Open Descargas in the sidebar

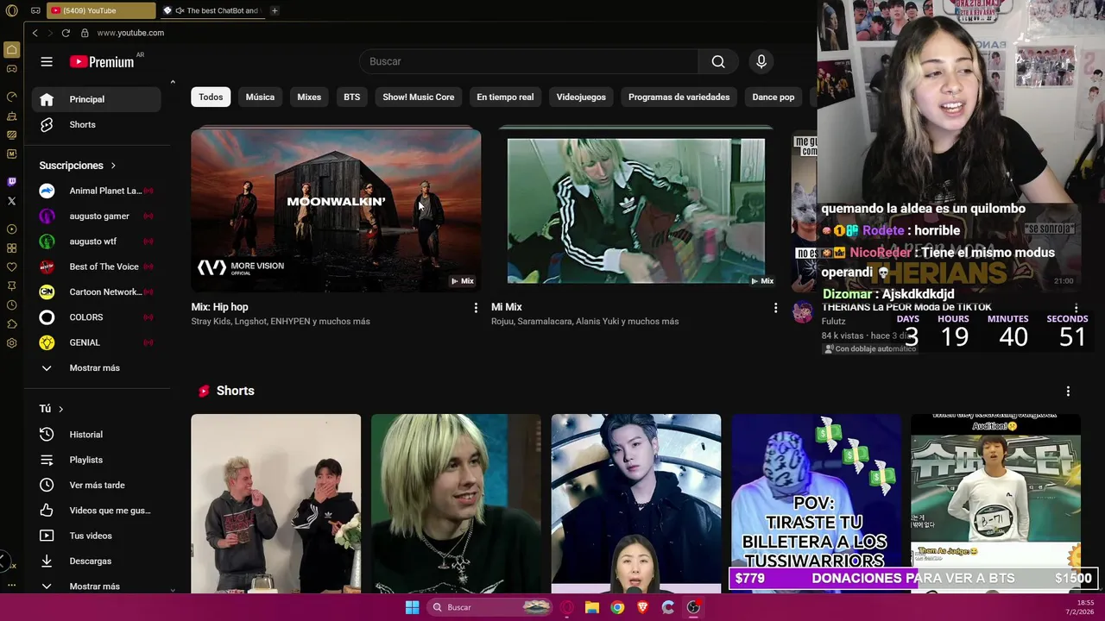97,561
